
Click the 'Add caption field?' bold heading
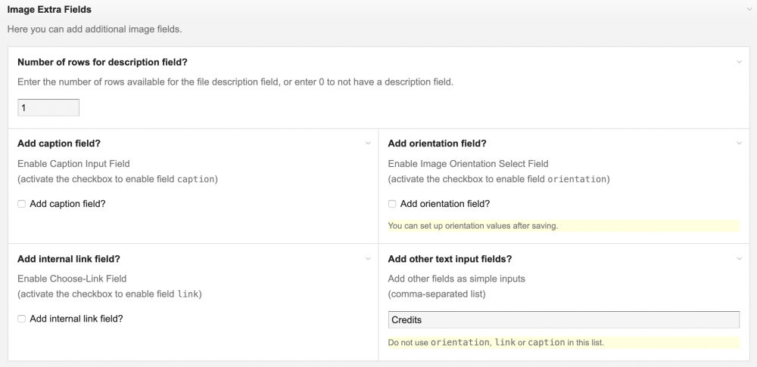tap(59, 143)
